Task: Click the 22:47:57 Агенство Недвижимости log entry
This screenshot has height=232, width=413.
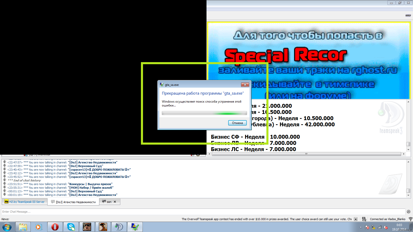Action: point(62,162)
